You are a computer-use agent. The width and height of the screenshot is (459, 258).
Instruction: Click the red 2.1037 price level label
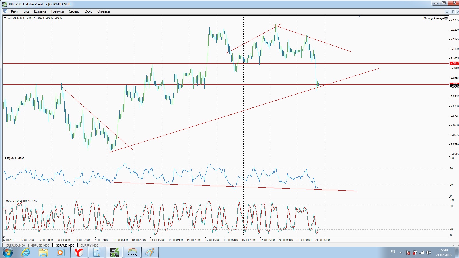point(454,63)
